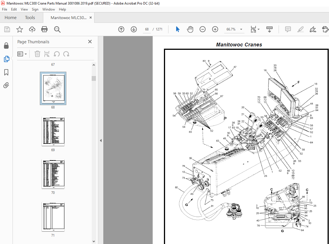Screen dimensions: 329x244
Task: Open the Sign menu
Action: 35,9
